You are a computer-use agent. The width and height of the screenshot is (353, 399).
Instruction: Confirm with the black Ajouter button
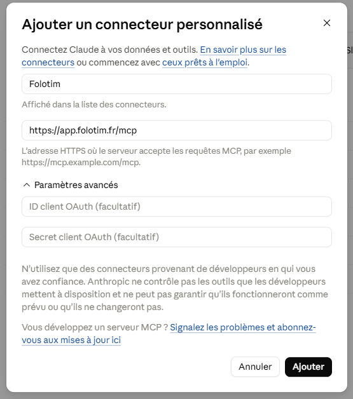308,367
